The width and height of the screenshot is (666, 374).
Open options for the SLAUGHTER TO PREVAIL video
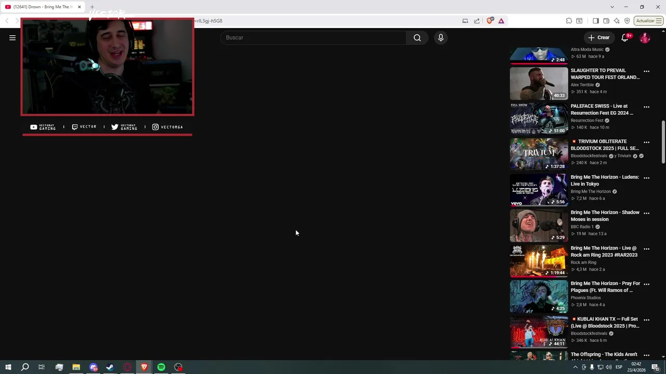[x=646, y=71]
